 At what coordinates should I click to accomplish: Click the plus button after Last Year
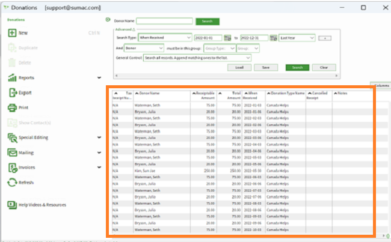click(x=325, y=38)
